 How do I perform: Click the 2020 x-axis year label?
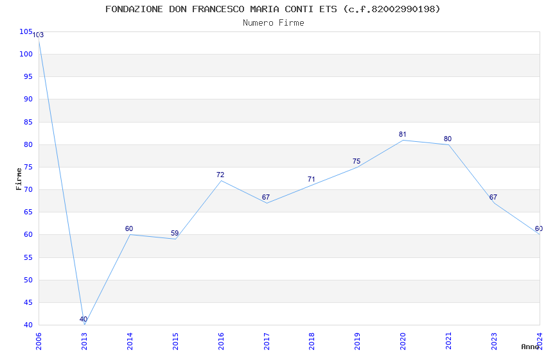(x=403, y=341)
